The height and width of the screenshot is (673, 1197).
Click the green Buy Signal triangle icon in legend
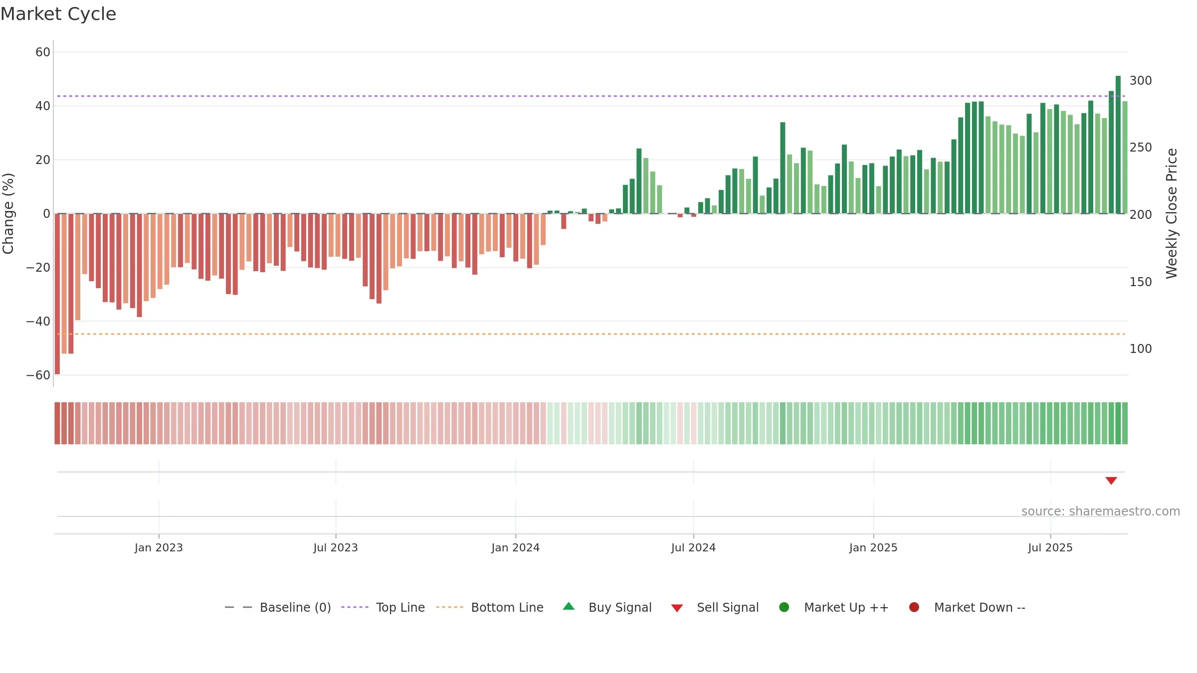[569, 607]
